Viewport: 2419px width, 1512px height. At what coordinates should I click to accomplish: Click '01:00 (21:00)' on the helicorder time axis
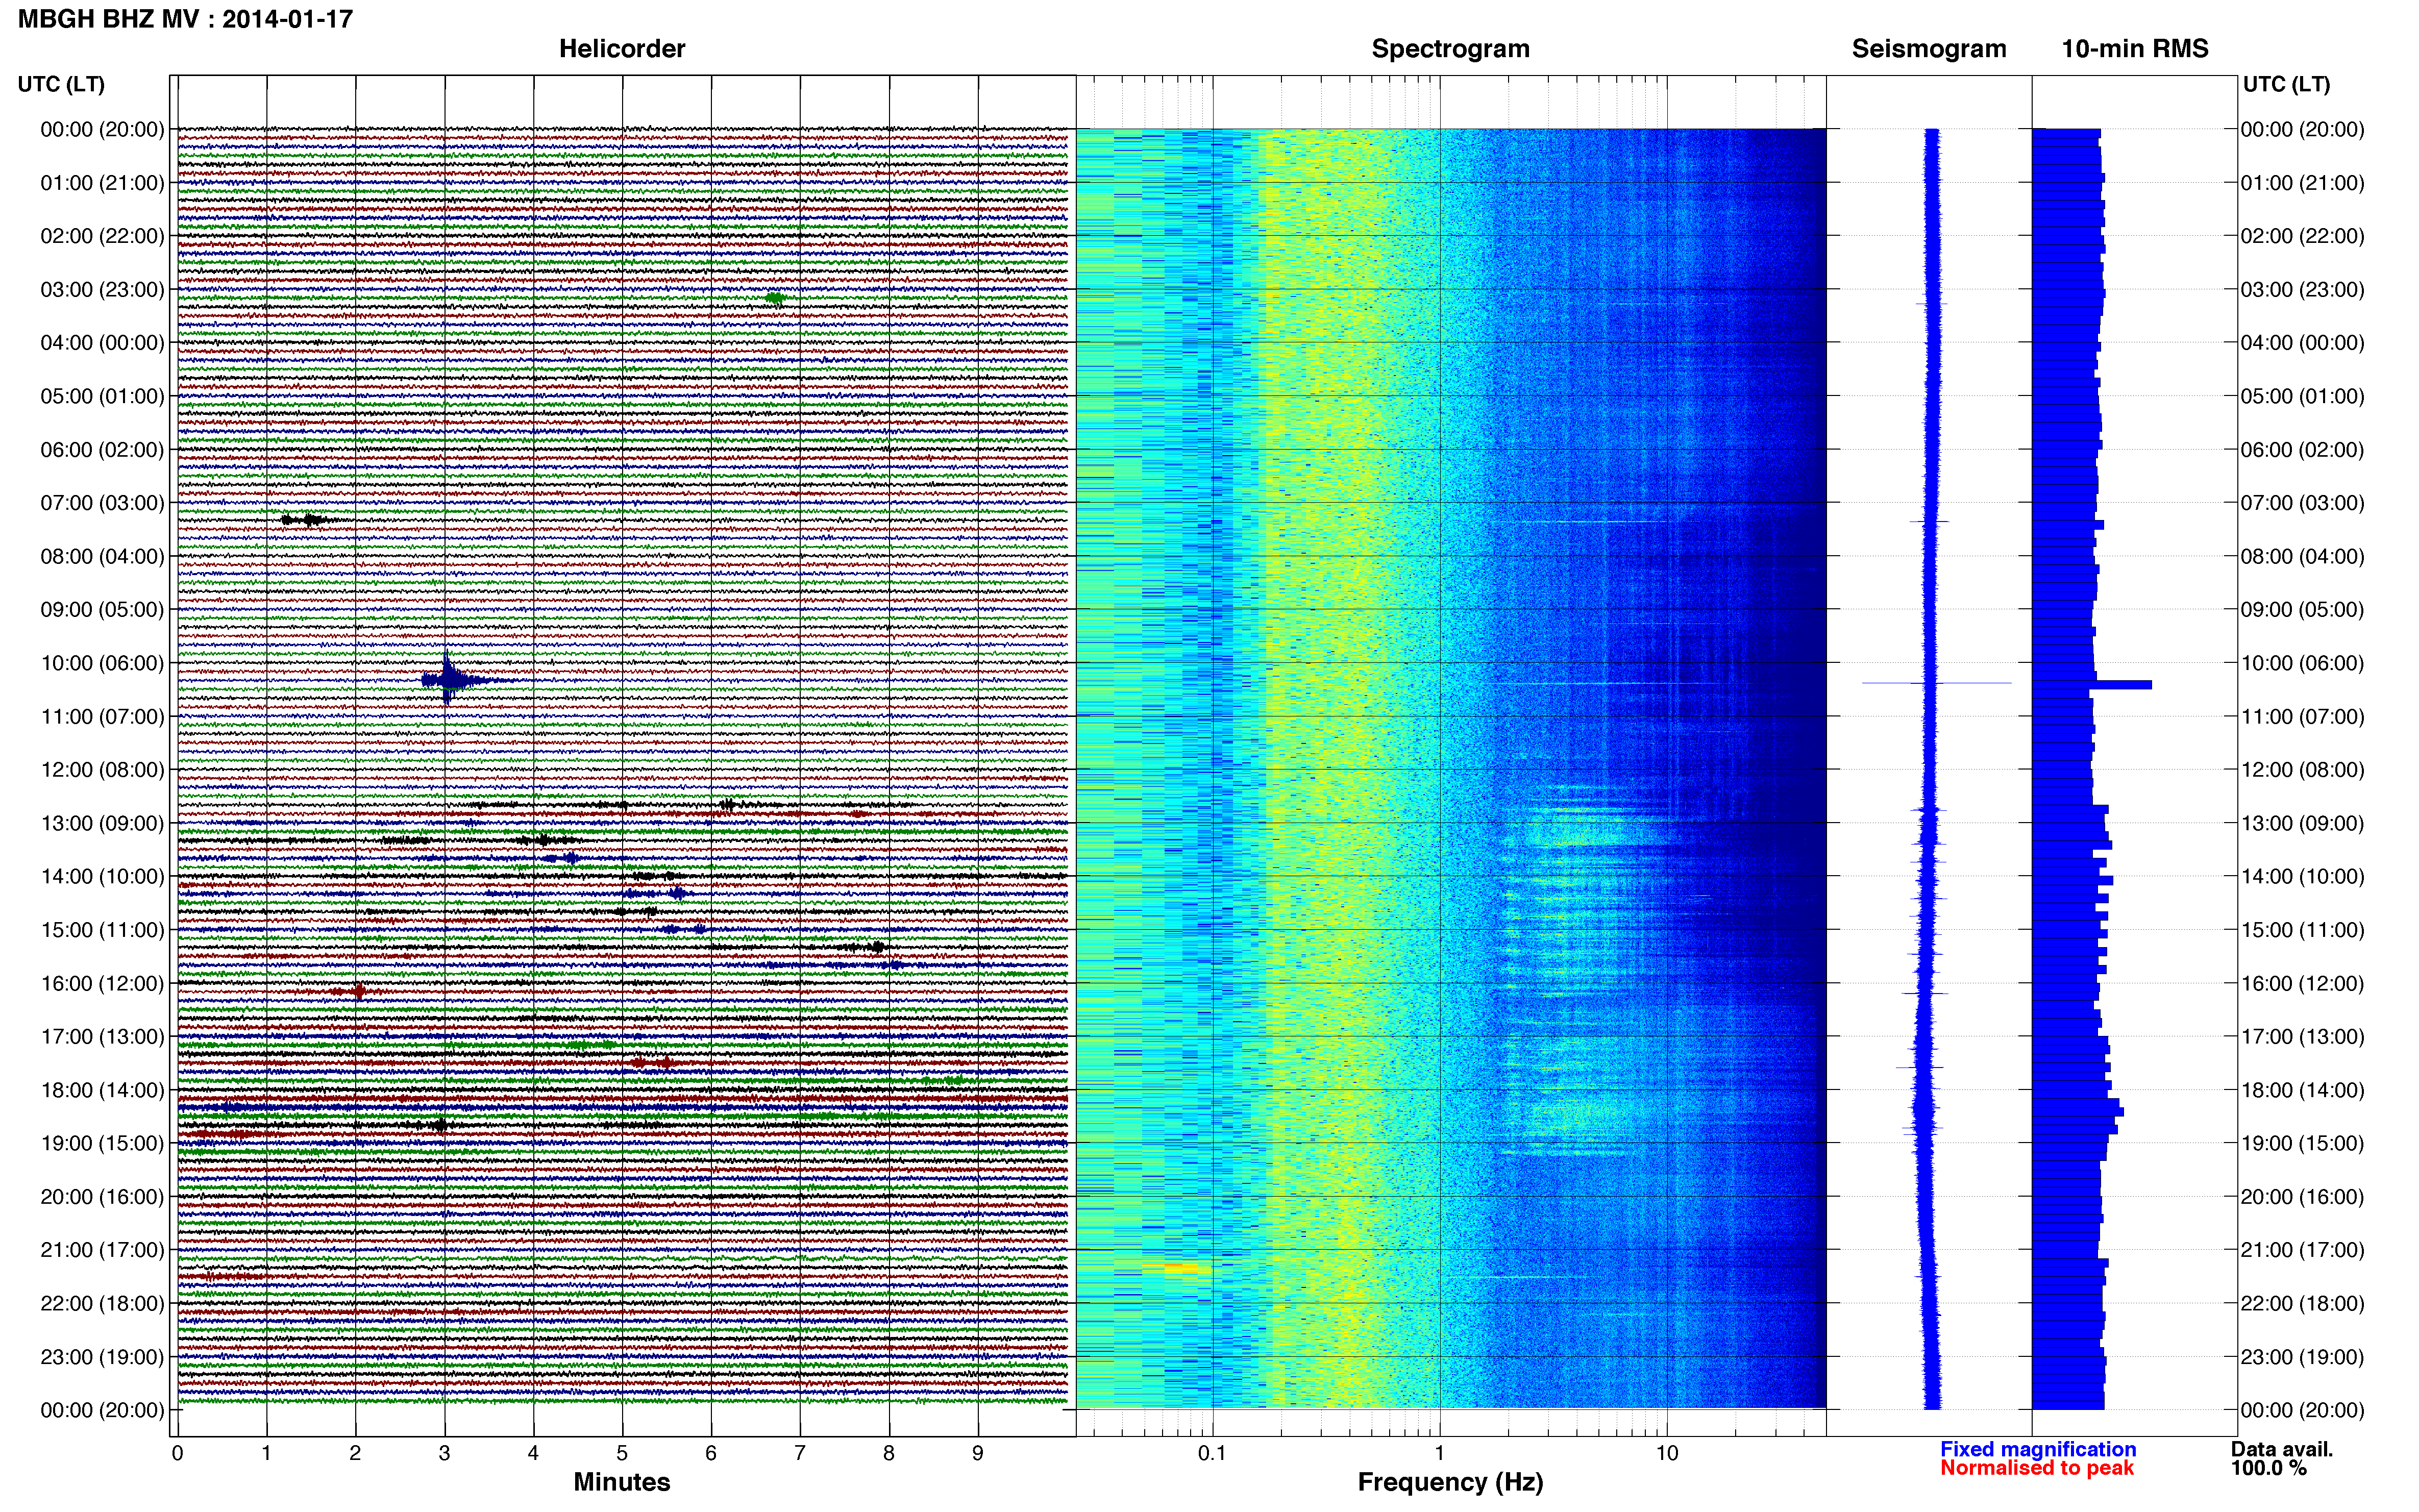(x=102, y=183)
